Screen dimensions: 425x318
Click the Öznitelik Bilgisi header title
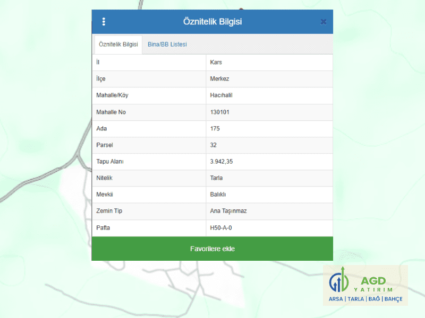[x=212, y=22]
